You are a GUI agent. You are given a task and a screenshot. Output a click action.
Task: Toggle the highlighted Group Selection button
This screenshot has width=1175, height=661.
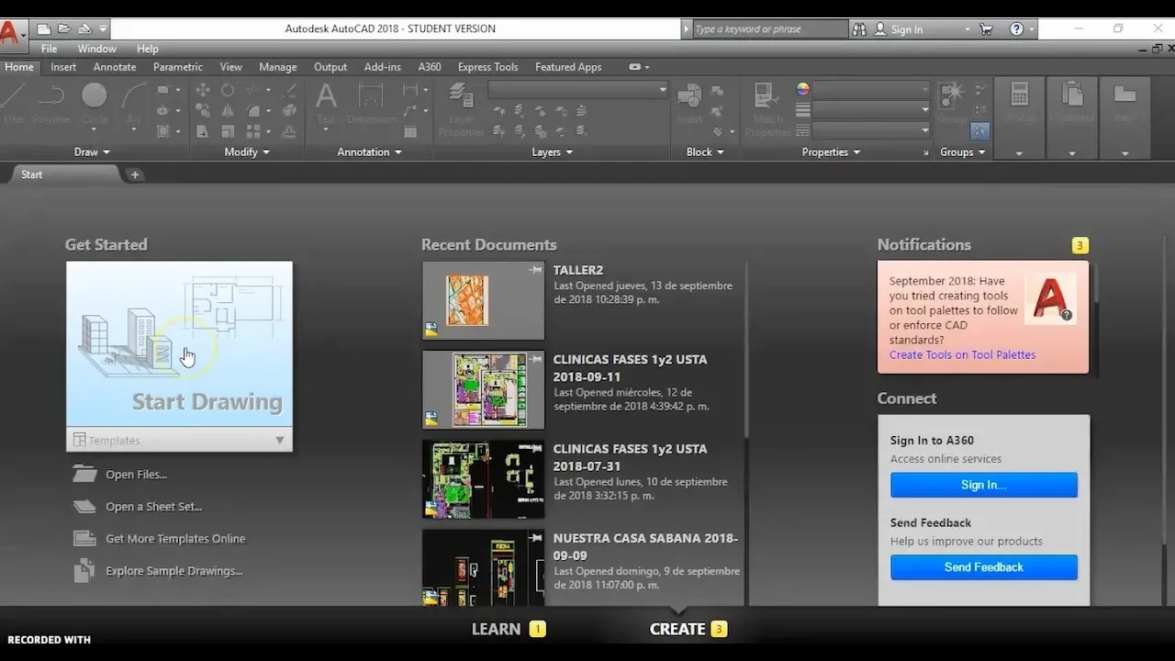point(979,131)
